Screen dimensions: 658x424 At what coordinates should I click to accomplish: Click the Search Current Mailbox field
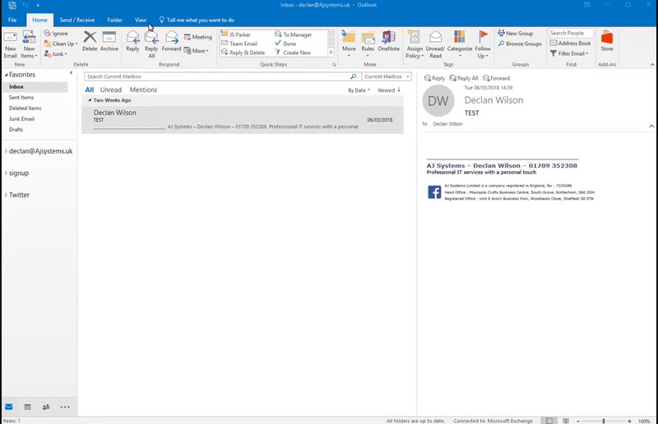(218, 76)
